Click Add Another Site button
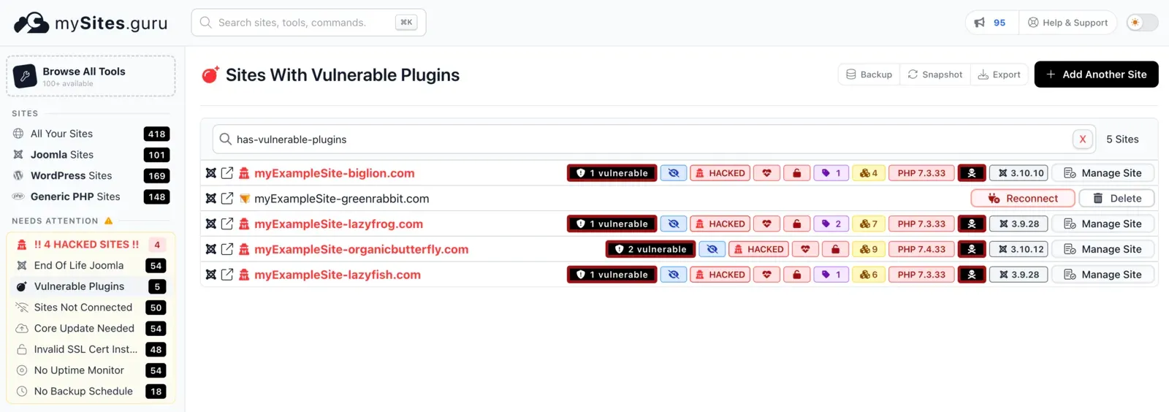Image resolution: width=1169 pixels, height=412 pixels. point(1096,75)
